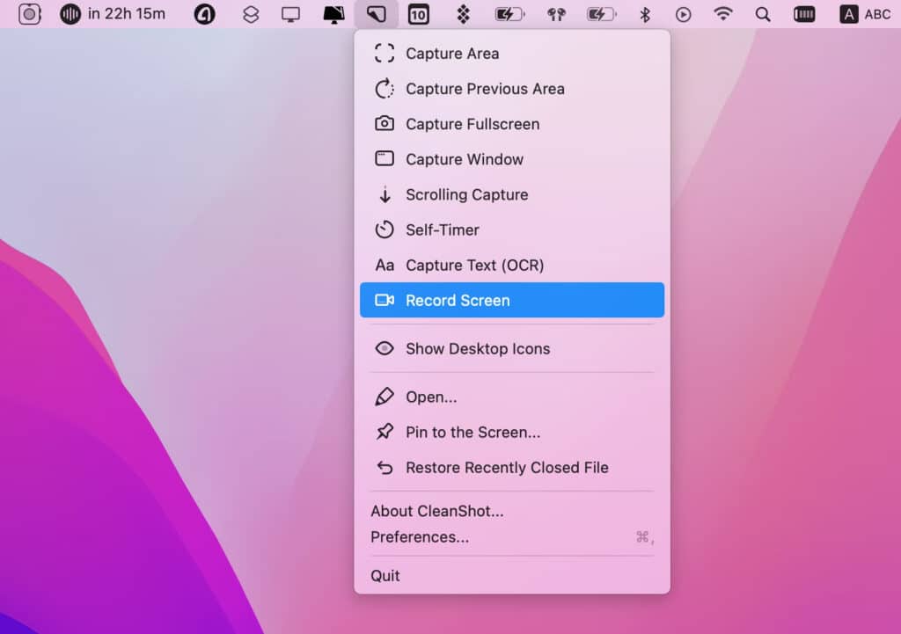Click the layered stack icon in menu bar
The width and height of the screenshot is (901, 634).
(251, 14)
